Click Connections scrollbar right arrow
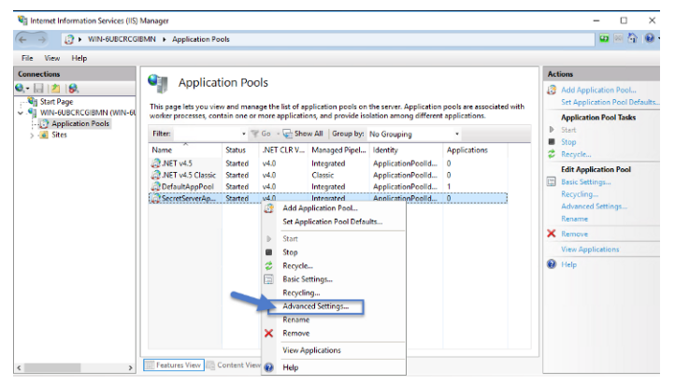The width and height of the screenshot is (675, 385). click(130, 368)
